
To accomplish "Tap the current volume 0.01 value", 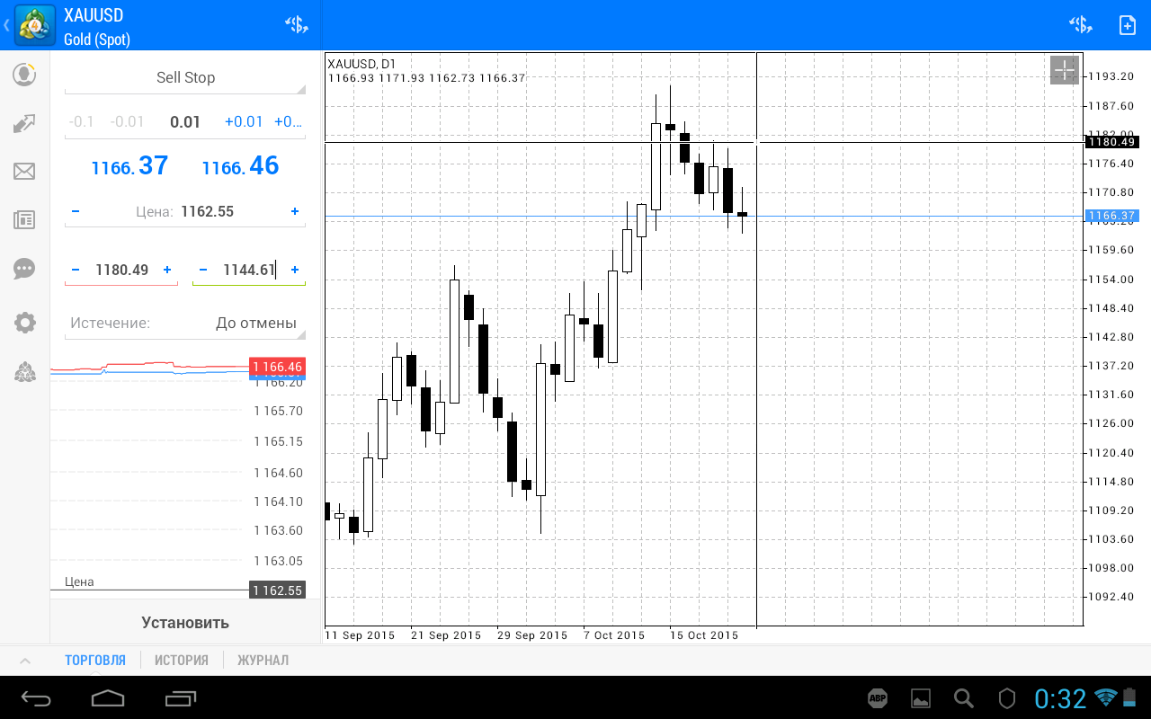I will pyautogui.click(x=185, y=121).
